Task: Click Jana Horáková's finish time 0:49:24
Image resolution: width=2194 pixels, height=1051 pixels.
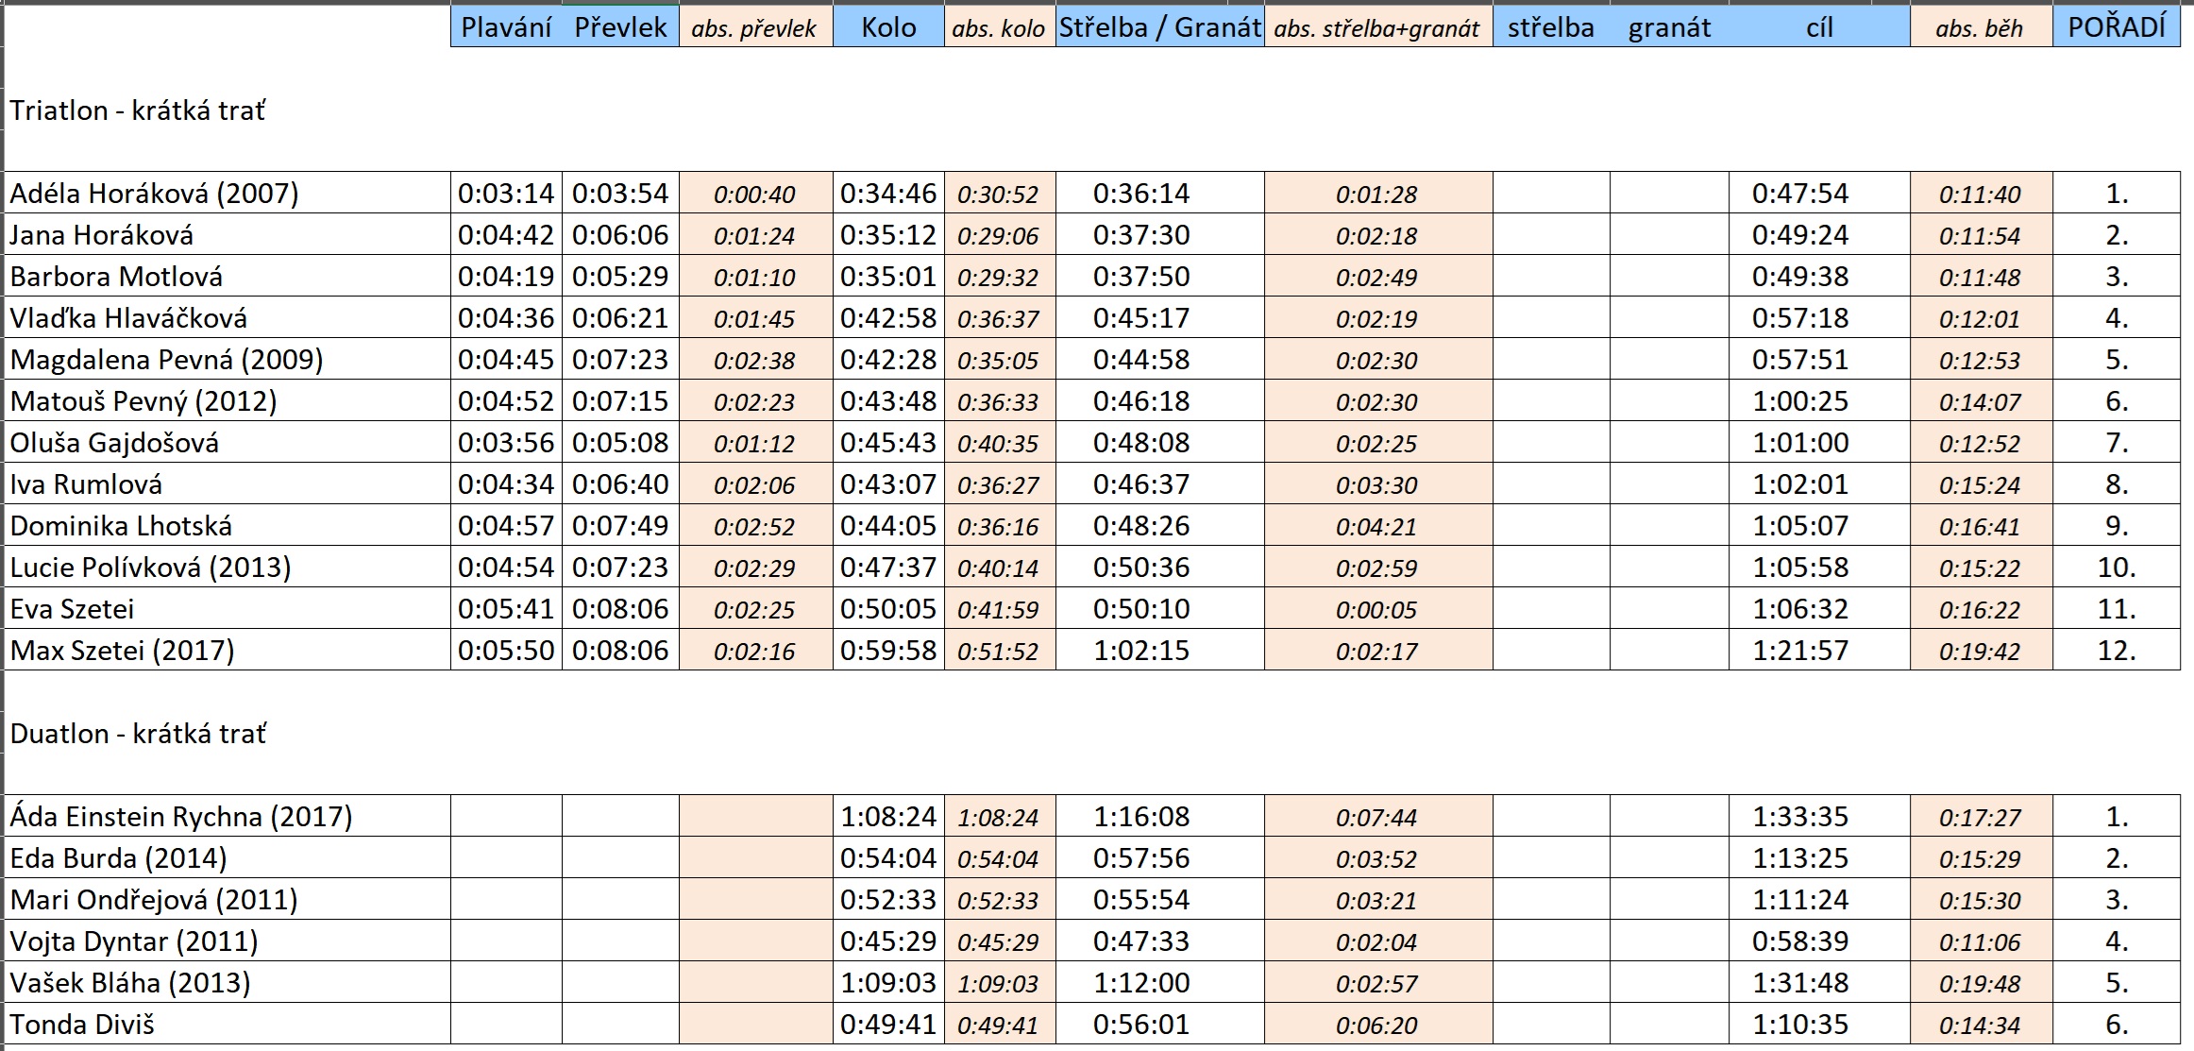Action: tap(1800, 235)
